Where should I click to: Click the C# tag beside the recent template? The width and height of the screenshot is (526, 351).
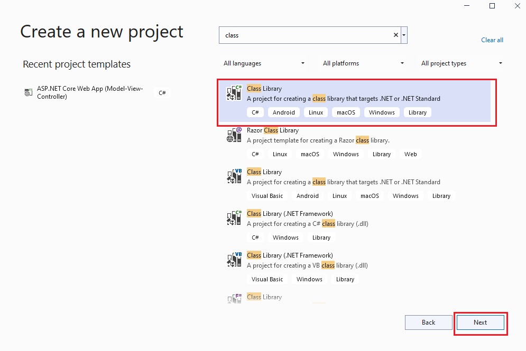[162, 93]
